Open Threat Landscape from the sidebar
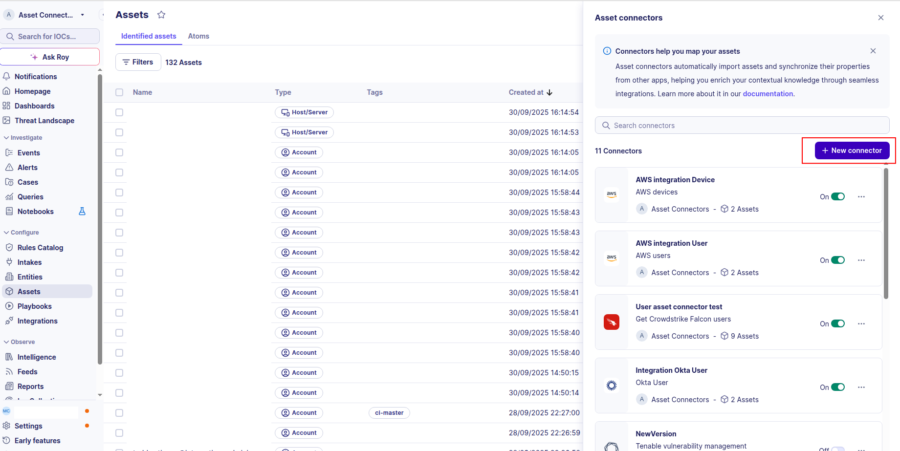Screen dimensions: 900x451 coord(44,121)
